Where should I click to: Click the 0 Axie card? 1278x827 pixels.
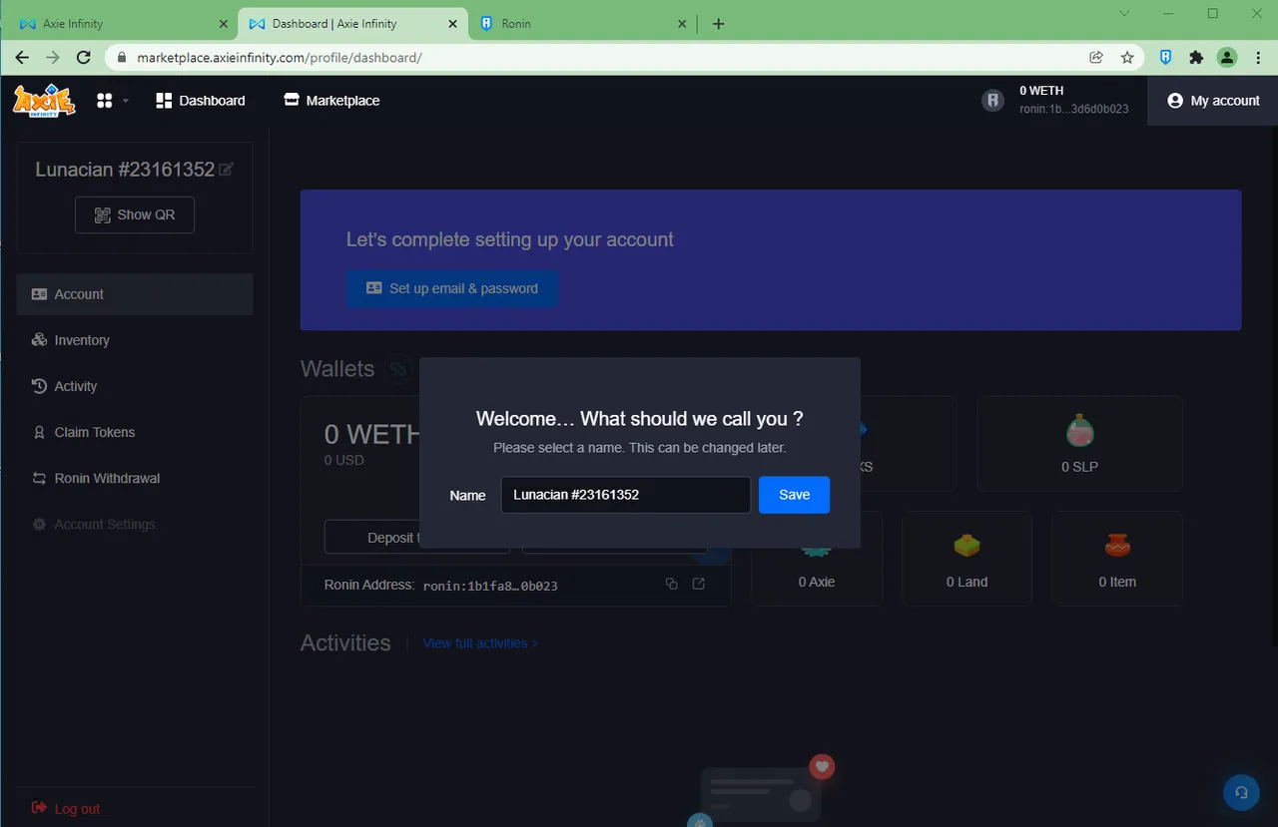[x=817, y=559]
